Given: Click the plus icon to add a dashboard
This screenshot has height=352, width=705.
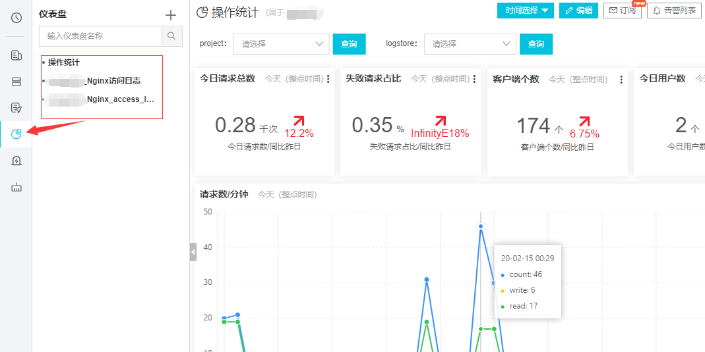Looking at the screenshot, I should 171,15.
